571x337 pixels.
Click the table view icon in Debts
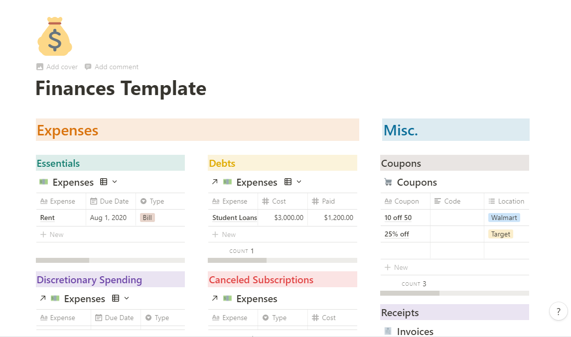pos(288,182)
